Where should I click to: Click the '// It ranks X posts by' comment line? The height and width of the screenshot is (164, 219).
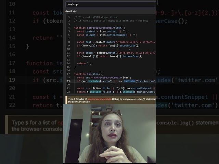[x=111, y=21]
